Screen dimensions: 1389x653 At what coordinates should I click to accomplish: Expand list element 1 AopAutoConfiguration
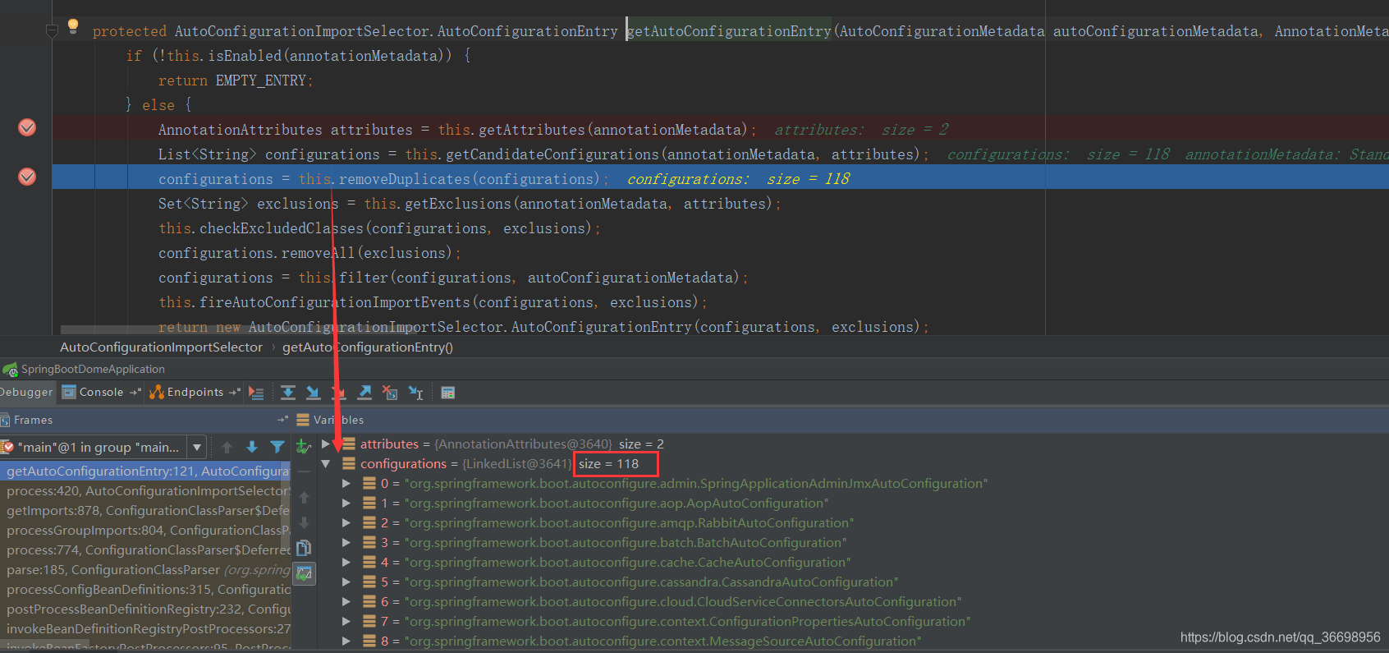(x=346, y=504)
